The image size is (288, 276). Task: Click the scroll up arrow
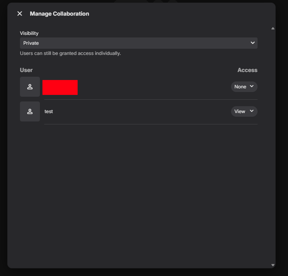273,28
